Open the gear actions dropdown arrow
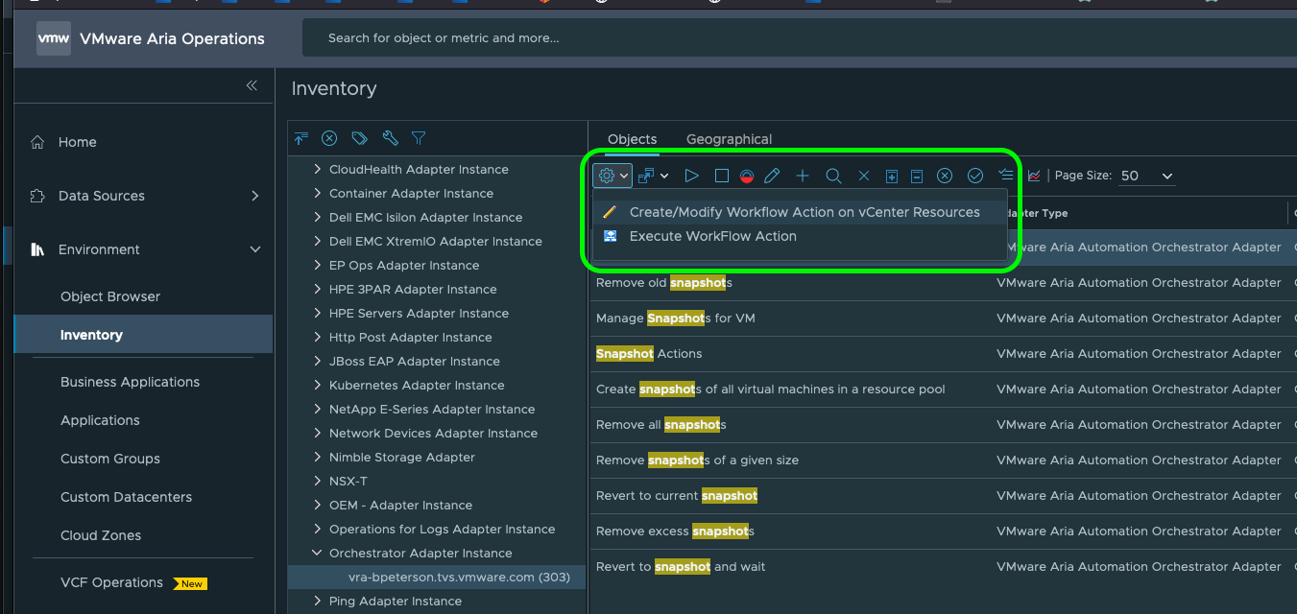This screenshot has height=614, width=1297. tap(622, 176)
